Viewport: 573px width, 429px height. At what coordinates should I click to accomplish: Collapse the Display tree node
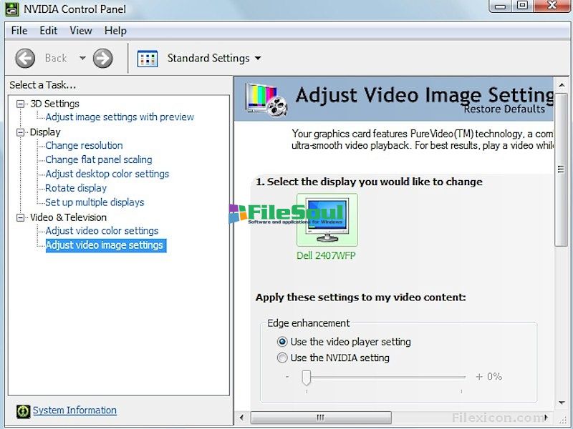pos(21,132)
